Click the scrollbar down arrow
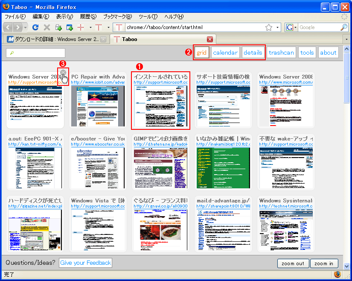The image size is (352, 281). point(346,266)
